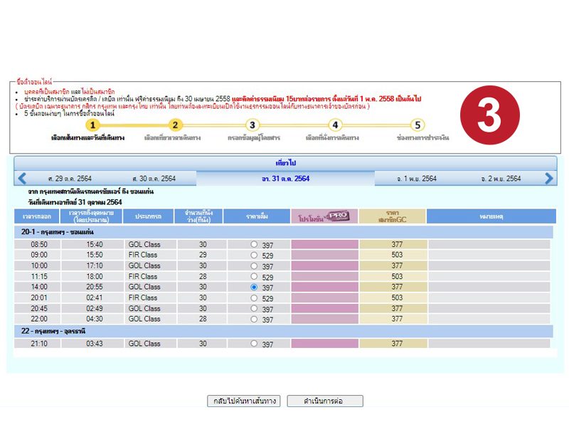Click GC member price 503 in 11:15 row
The height and width of the screenshot is (427, 569).
pos(397,276)
